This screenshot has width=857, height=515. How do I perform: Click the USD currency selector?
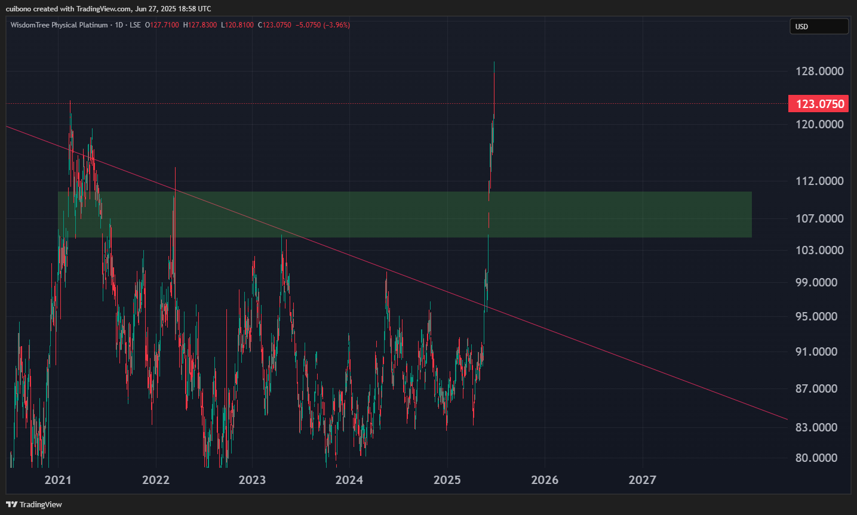819,26
